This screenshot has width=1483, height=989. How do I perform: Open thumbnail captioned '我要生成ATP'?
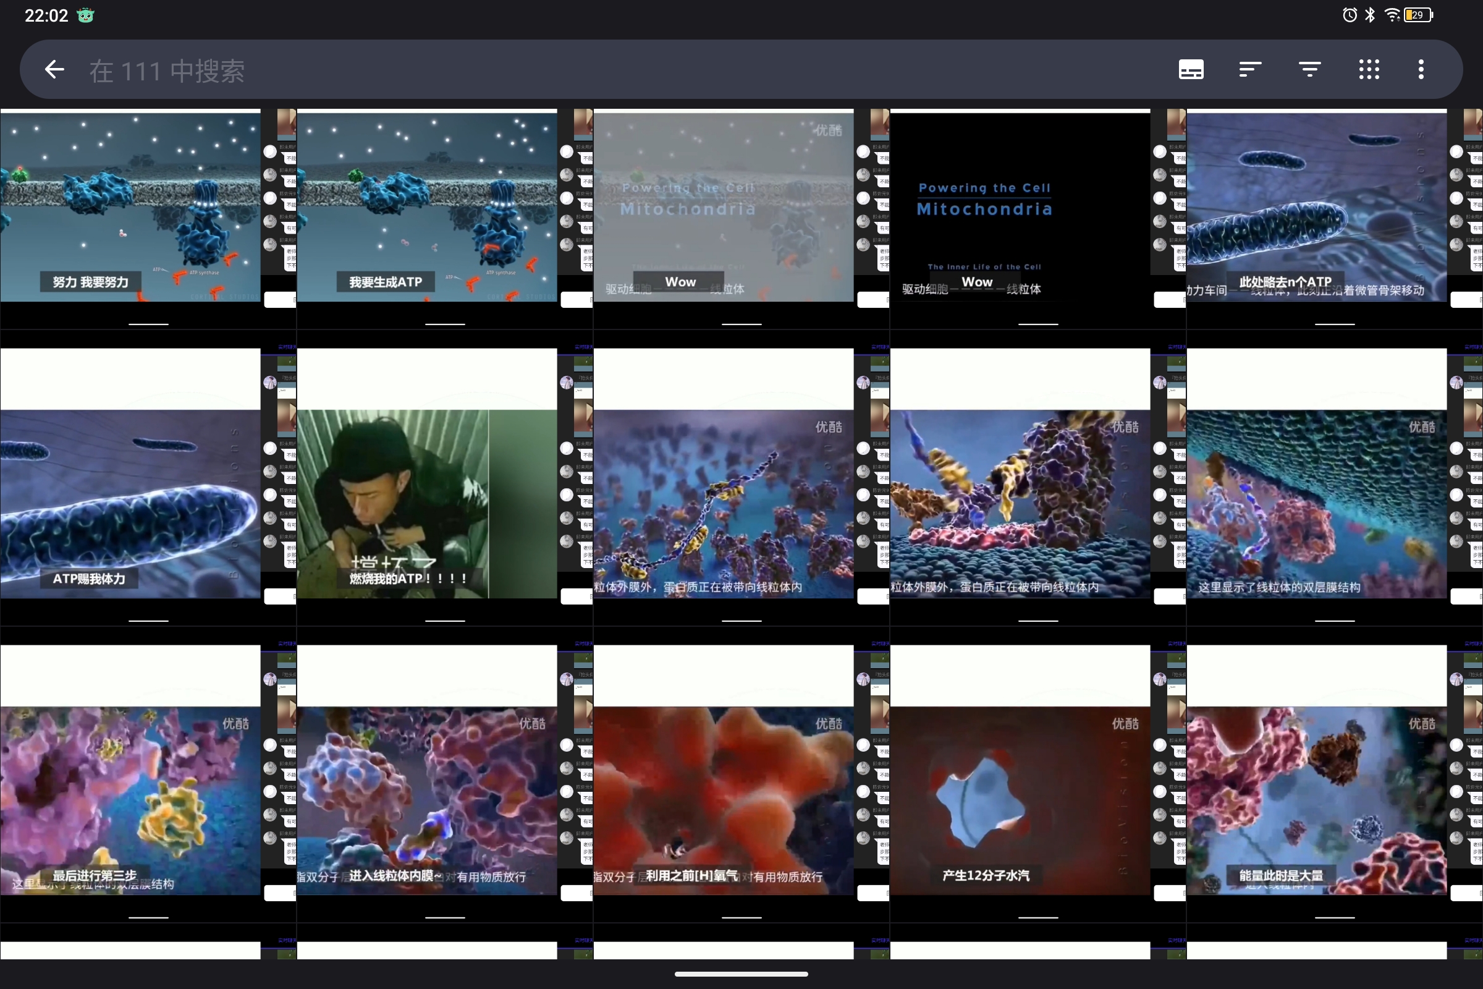[x=444, y=218]
